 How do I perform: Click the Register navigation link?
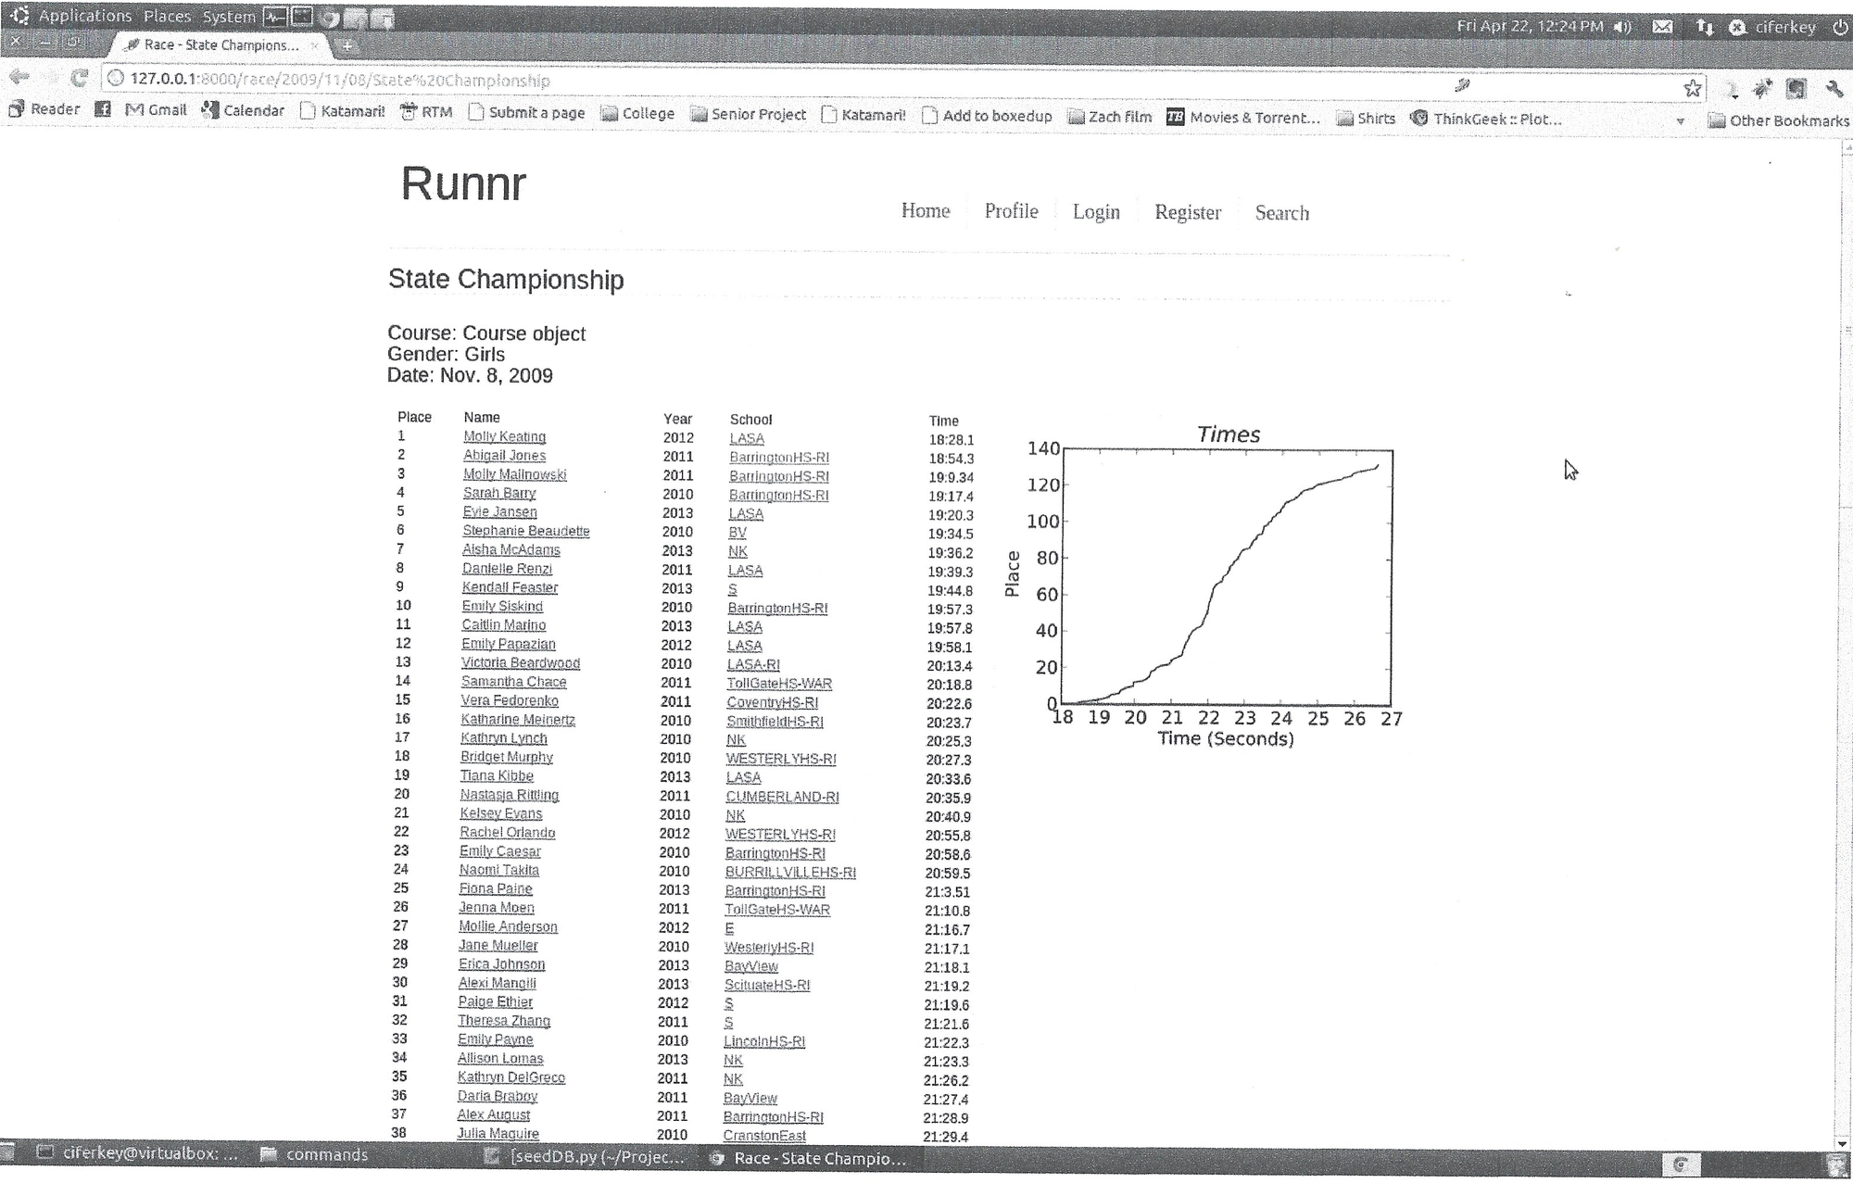(1187, 213)
